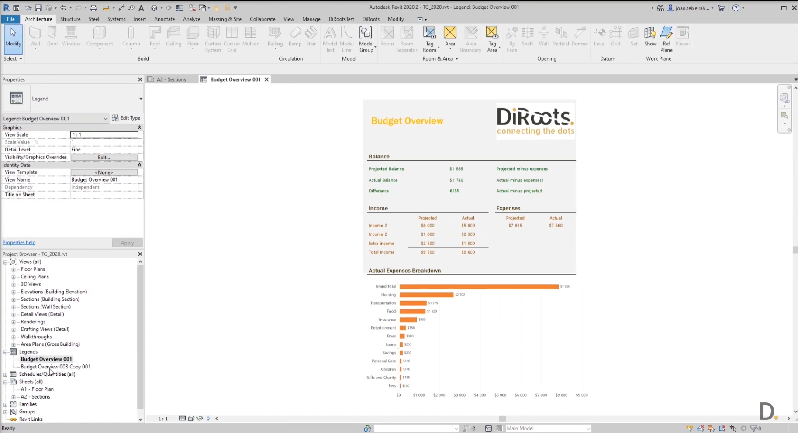Expand the Floor Plans tree node
798x433 pixels.
click(x=14, y=269)
